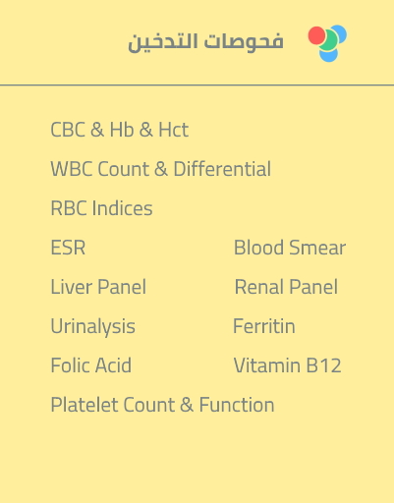Choose Folic Acid item
This screenshot has height=503, width=394.
(91, 365)
